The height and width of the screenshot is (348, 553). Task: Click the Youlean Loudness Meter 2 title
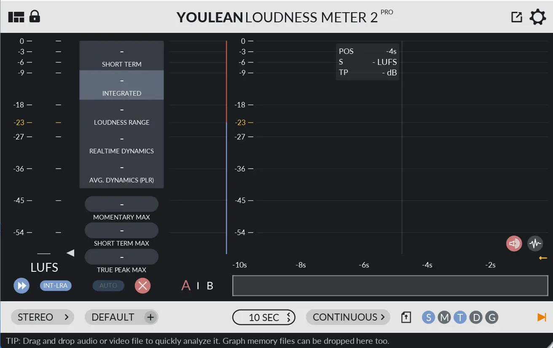(277, 17)
